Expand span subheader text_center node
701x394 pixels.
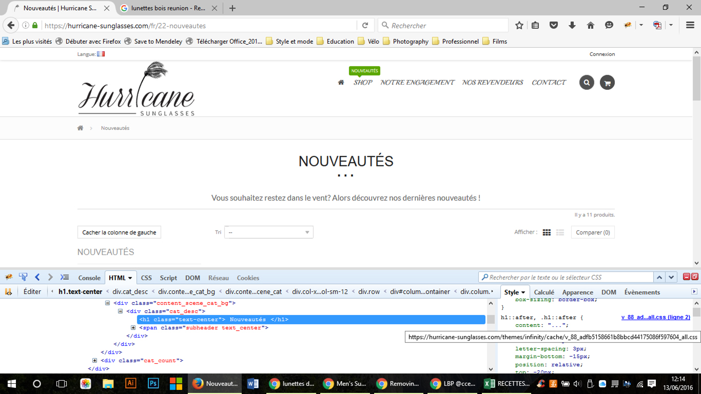(x=133, y=328)
